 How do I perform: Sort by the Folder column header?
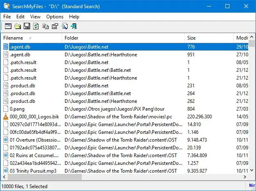123,38
